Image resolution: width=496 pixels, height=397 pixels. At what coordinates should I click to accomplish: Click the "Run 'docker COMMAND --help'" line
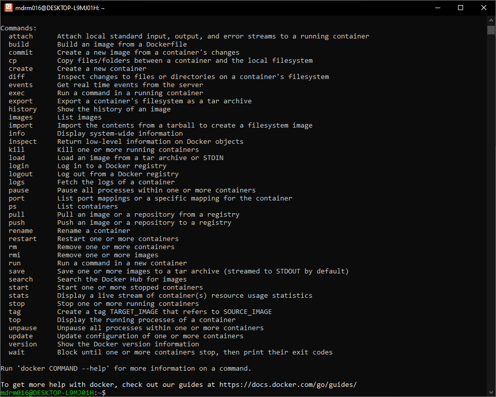point(126,369)
